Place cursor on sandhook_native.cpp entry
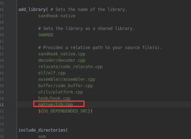This screenshot has width=191, height=139. point(62,54)
